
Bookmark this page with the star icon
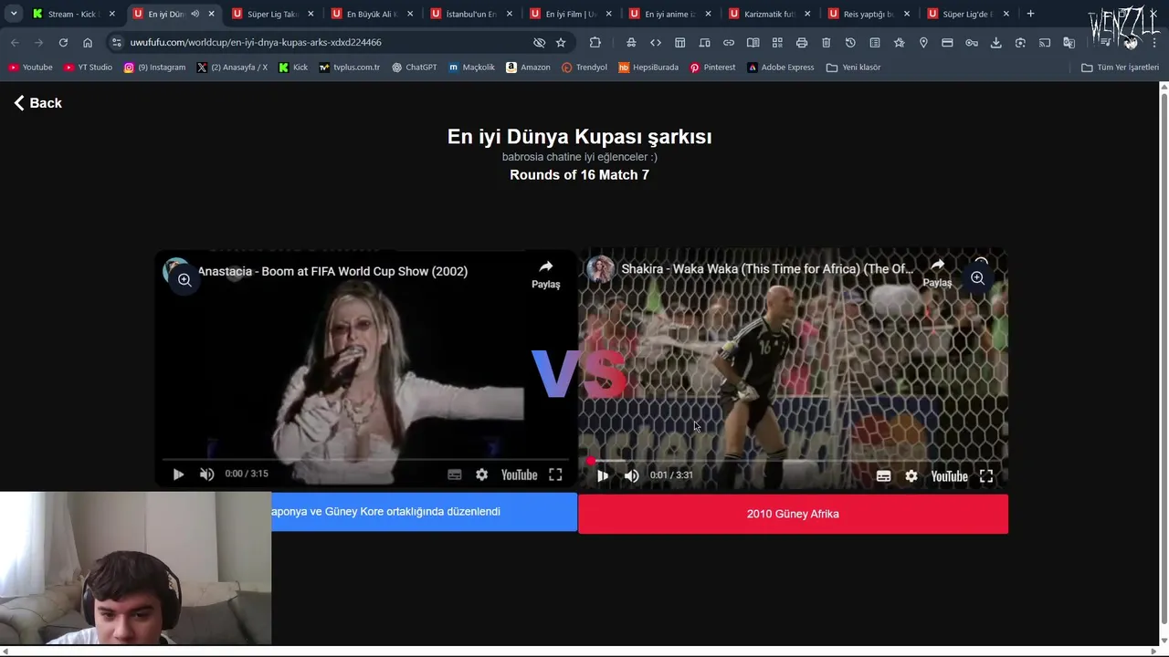coord(561,42)
